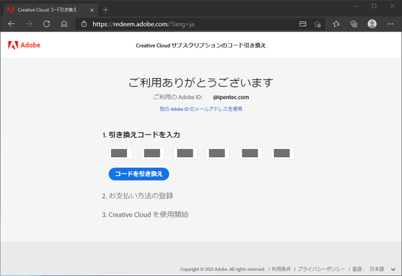
Task: Open the Collections icon
Action: point(354,24)
